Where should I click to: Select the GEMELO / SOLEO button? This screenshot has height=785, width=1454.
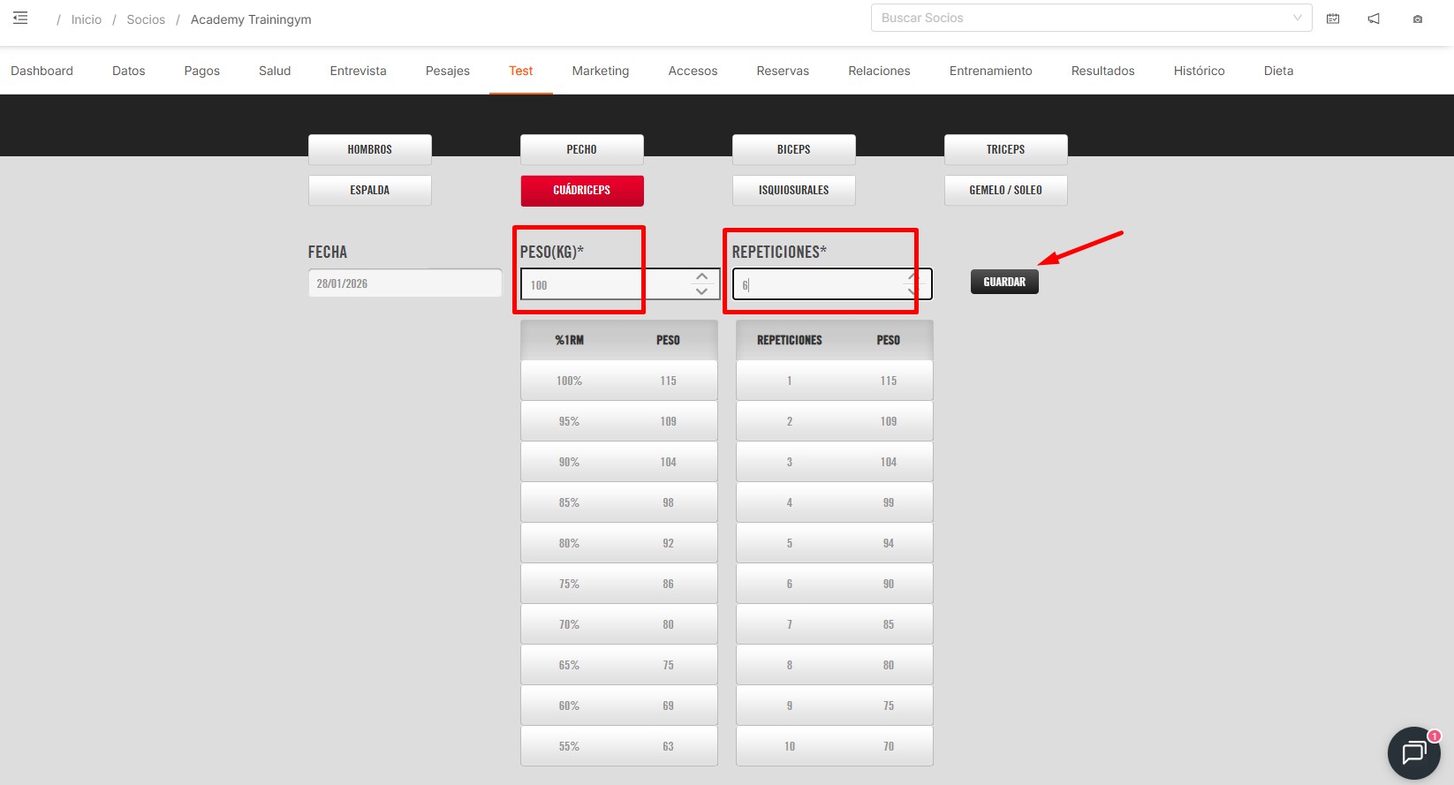1005,190
